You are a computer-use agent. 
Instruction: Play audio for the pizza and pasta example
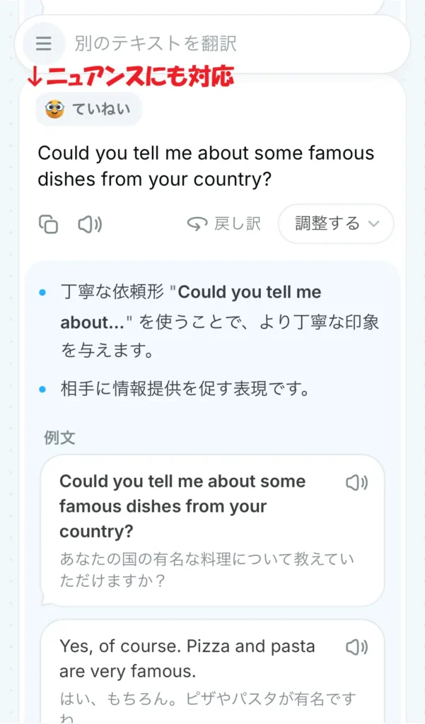pos(356,647)
